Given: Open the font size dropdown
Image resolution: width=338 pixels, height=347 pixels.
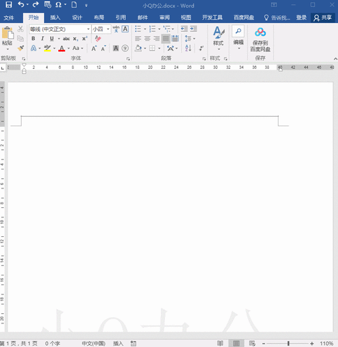Looking at the screenshot, I should [108, 29].
